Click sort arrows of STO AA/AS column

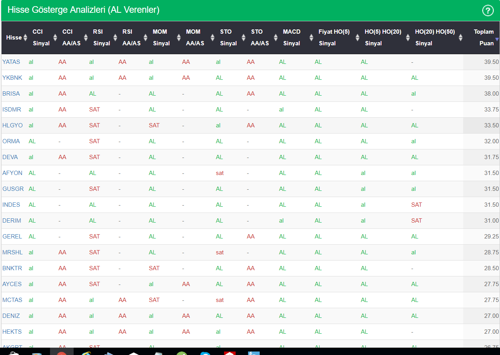276,38
